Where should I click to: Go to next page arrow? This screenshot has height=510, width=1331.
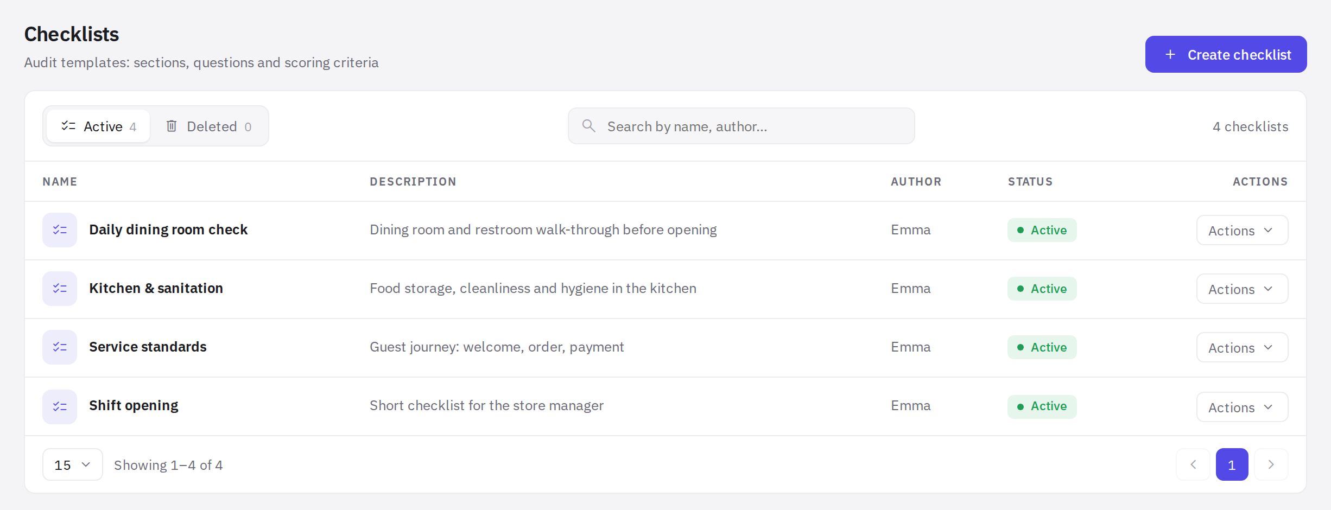[1271, 464]
